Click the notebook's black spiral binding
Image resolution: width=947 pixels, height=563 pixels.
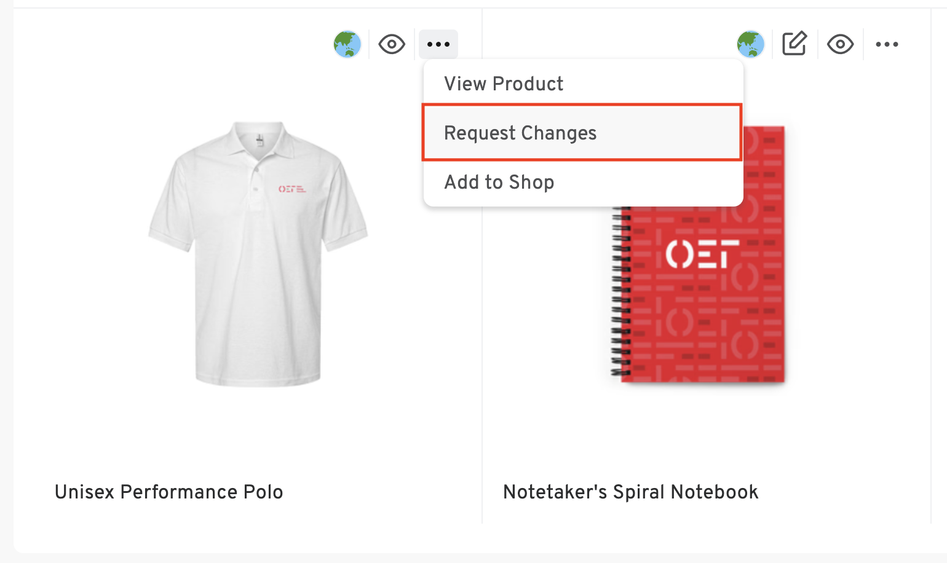click(x=620, y=292)
